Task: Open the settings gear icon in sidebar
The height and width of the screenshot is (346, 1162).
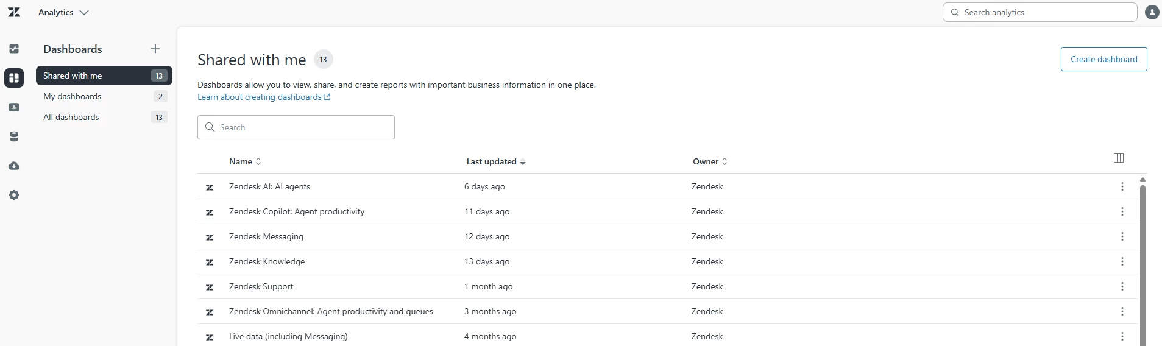Action: coord(14,195)
